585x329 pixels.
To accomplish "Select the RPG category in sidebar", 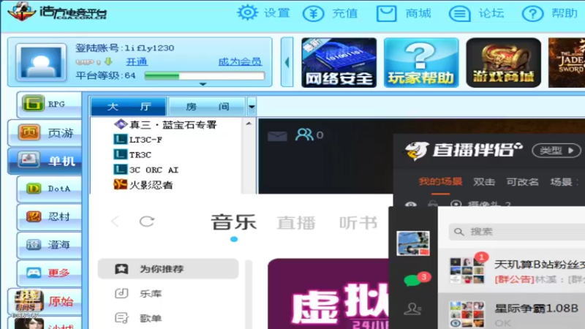I will 49,104.
